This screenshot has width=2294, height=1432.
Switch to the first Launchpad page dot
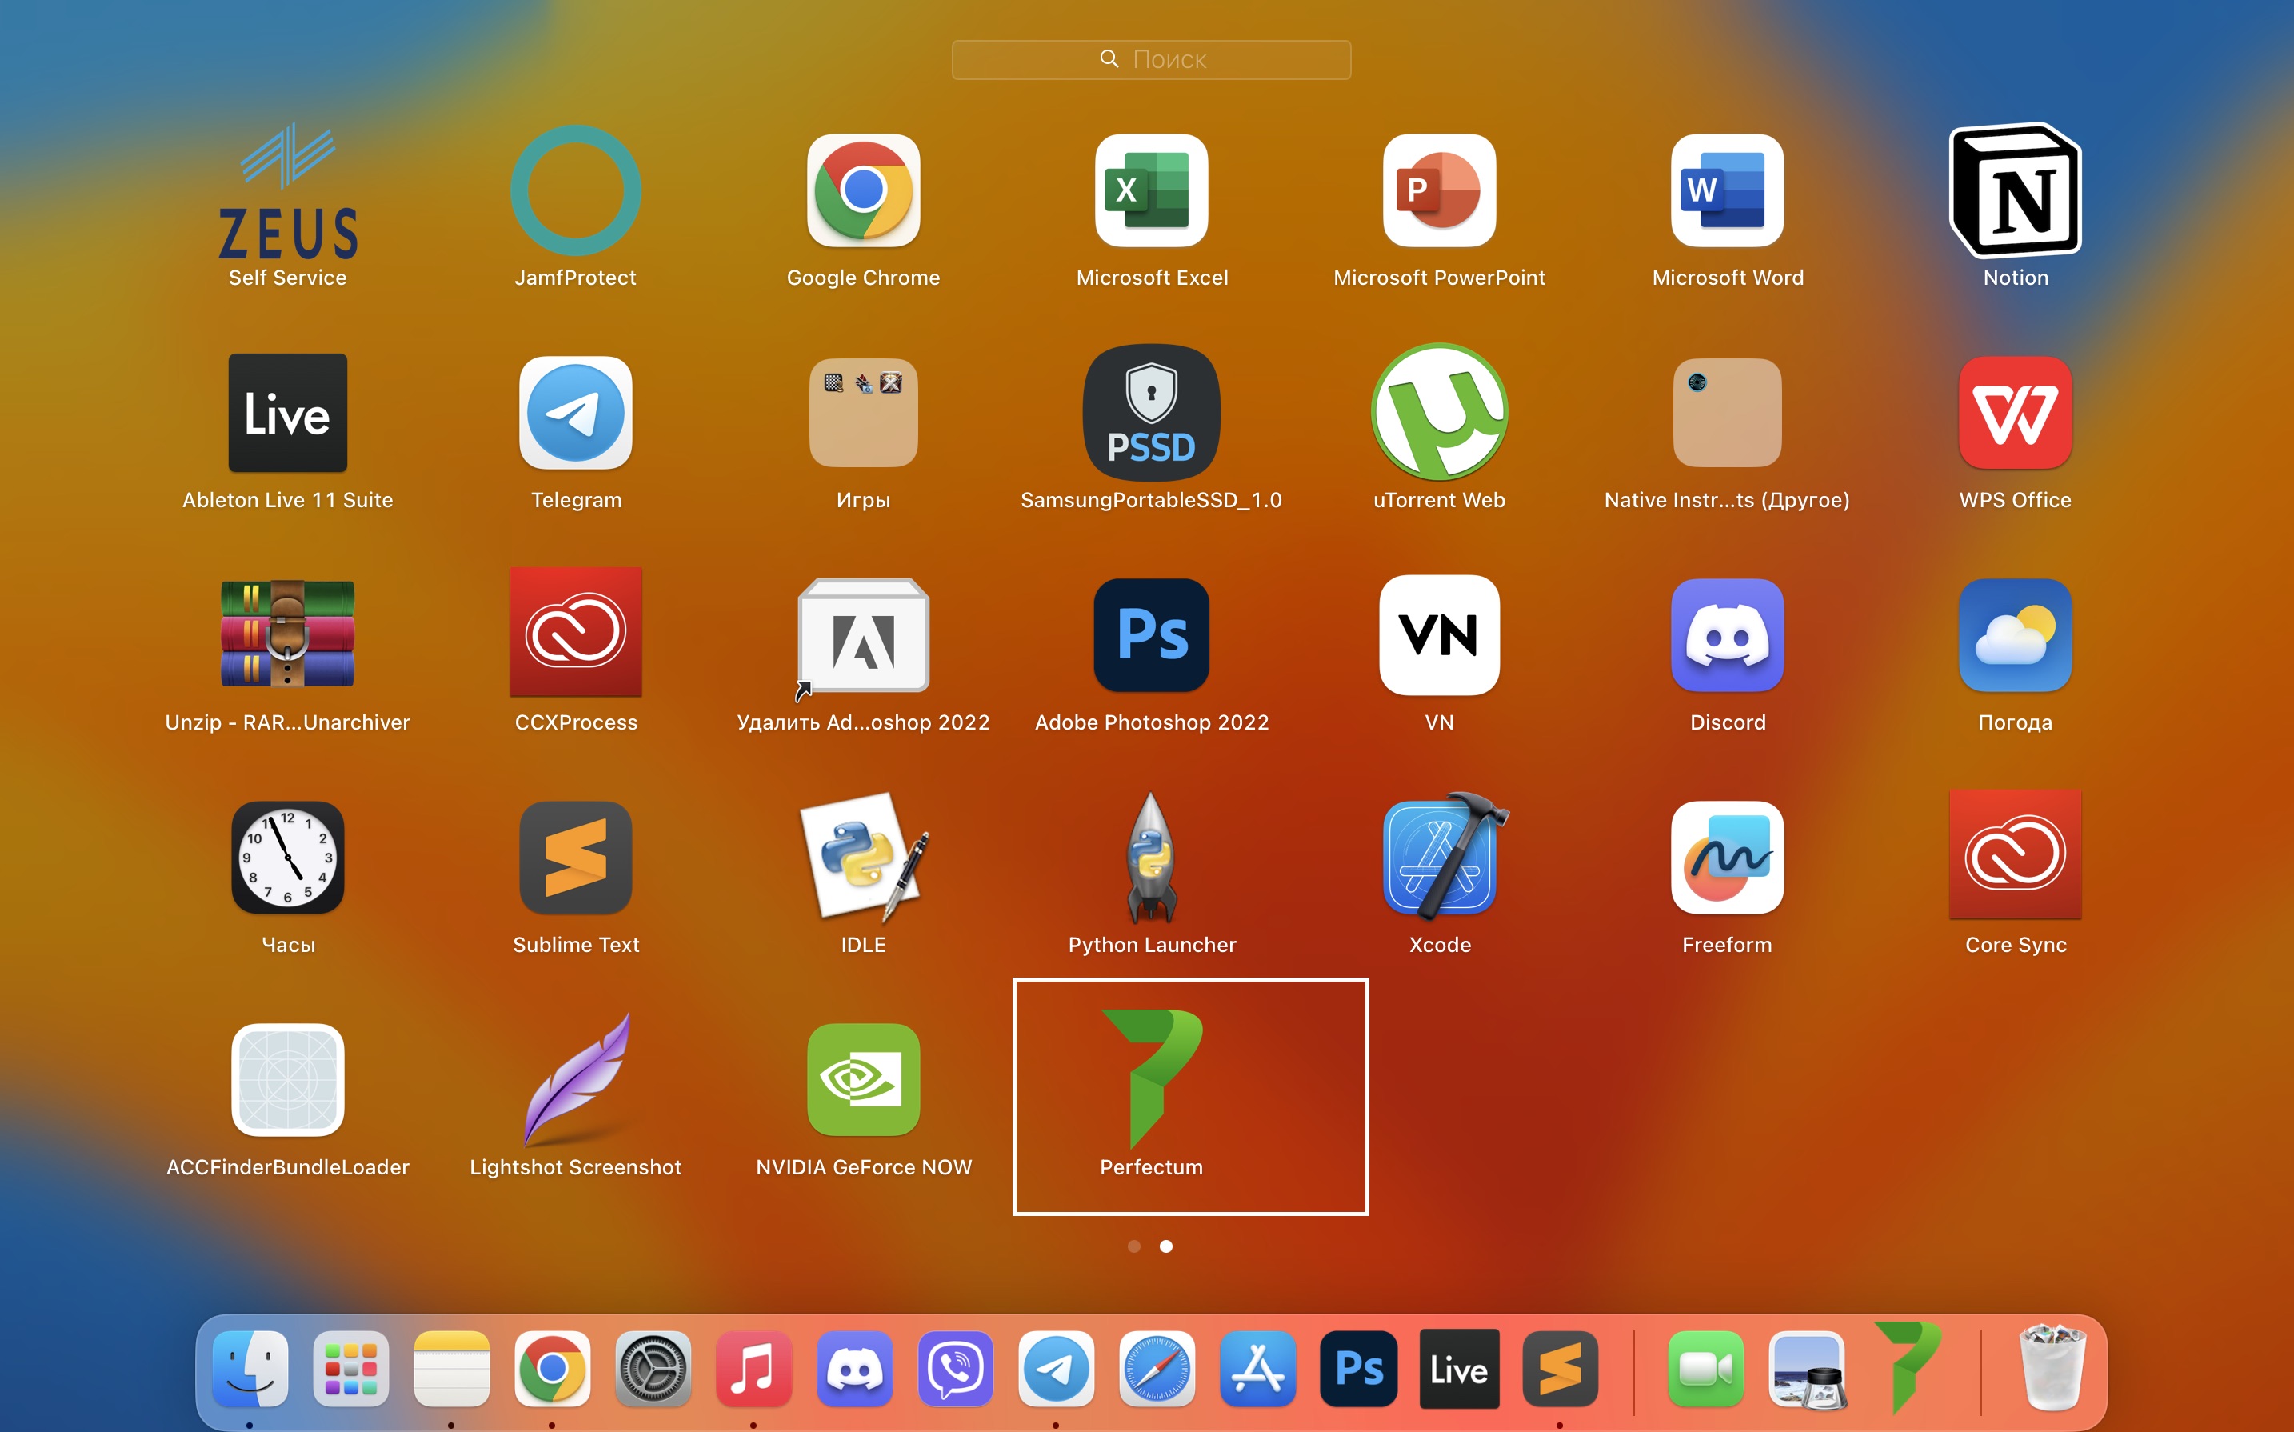pos(1134,1246)
